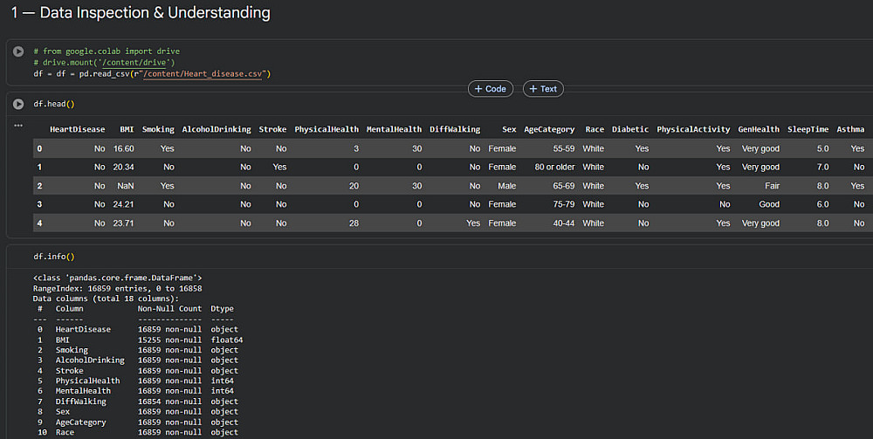Click the HeartDisease column header in the table

77,129
